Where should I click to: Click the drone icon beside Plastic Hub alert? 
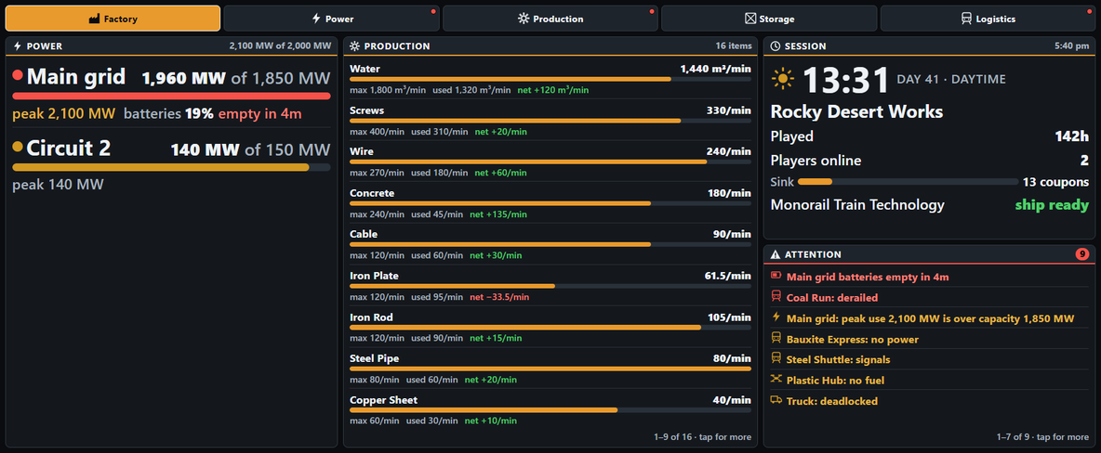776,380
